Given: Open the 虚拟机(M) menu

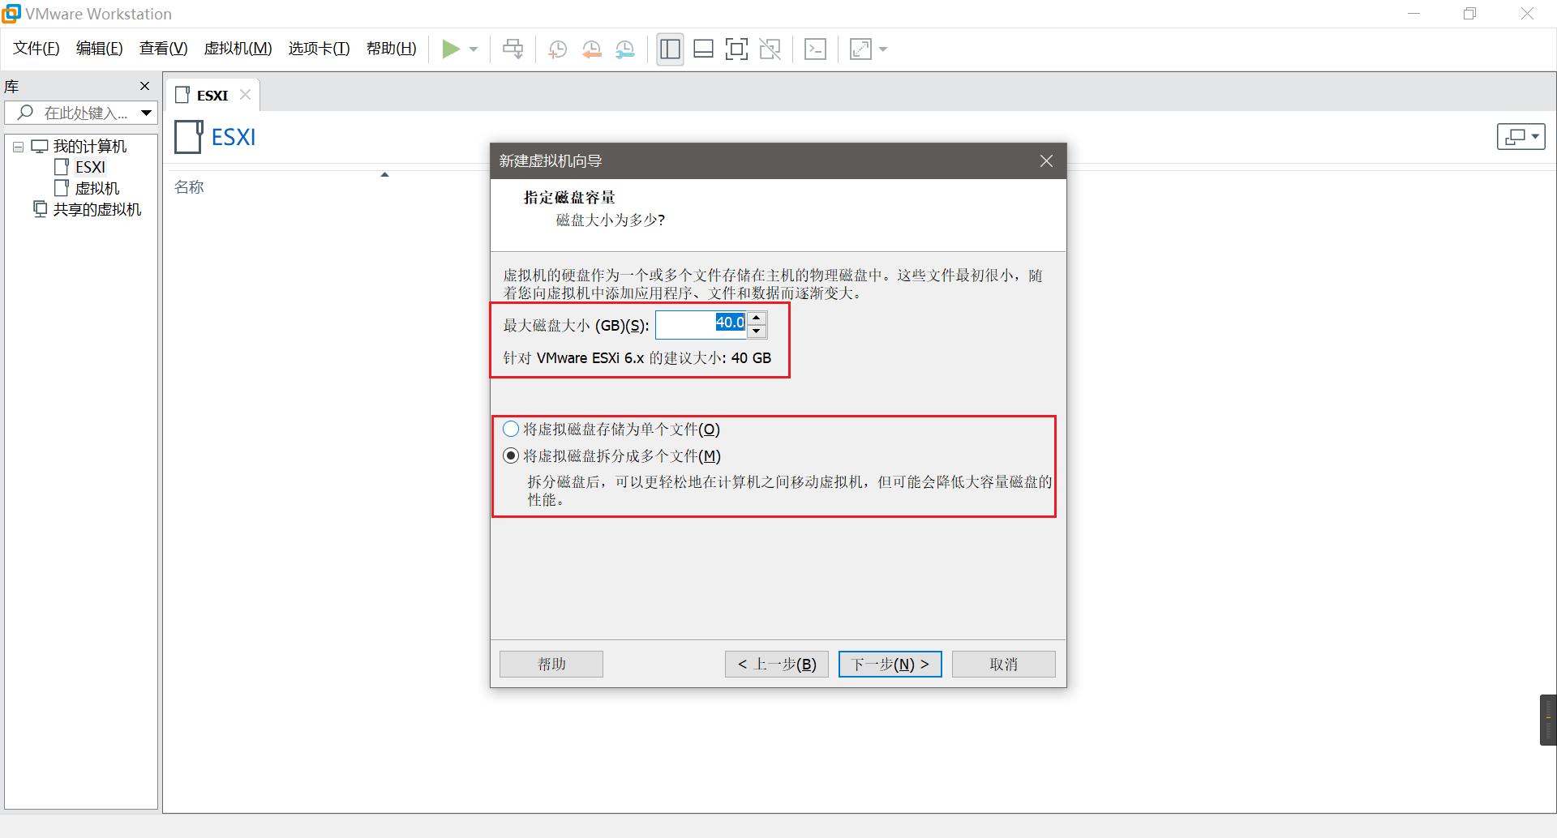Looking at the screenshot, I should [x=238, y=49].
